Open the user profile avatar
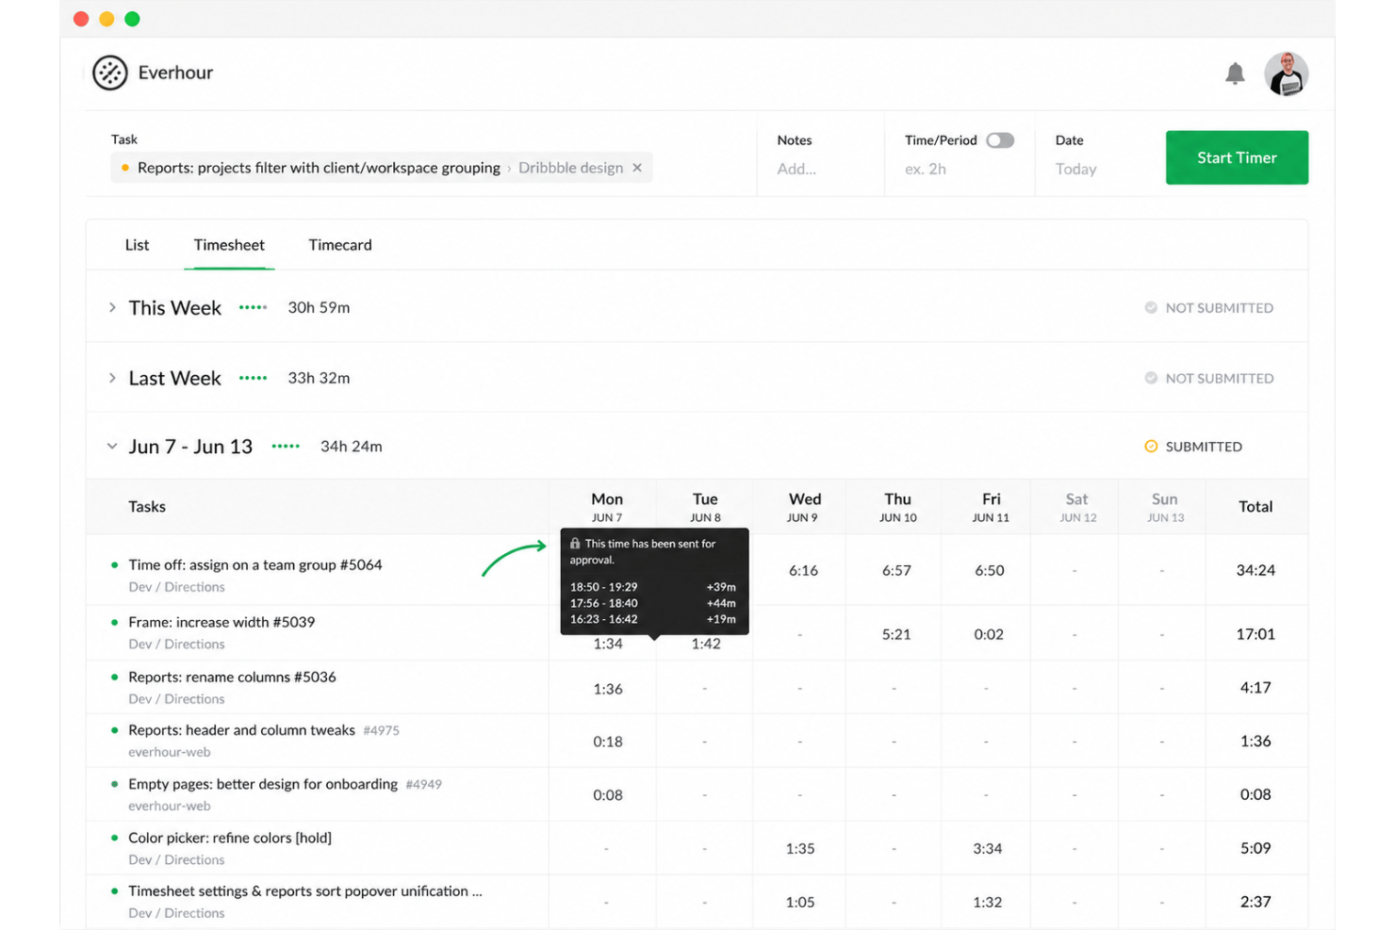The width and height of the screenshot is (1395, 930). coord(1286,73)
